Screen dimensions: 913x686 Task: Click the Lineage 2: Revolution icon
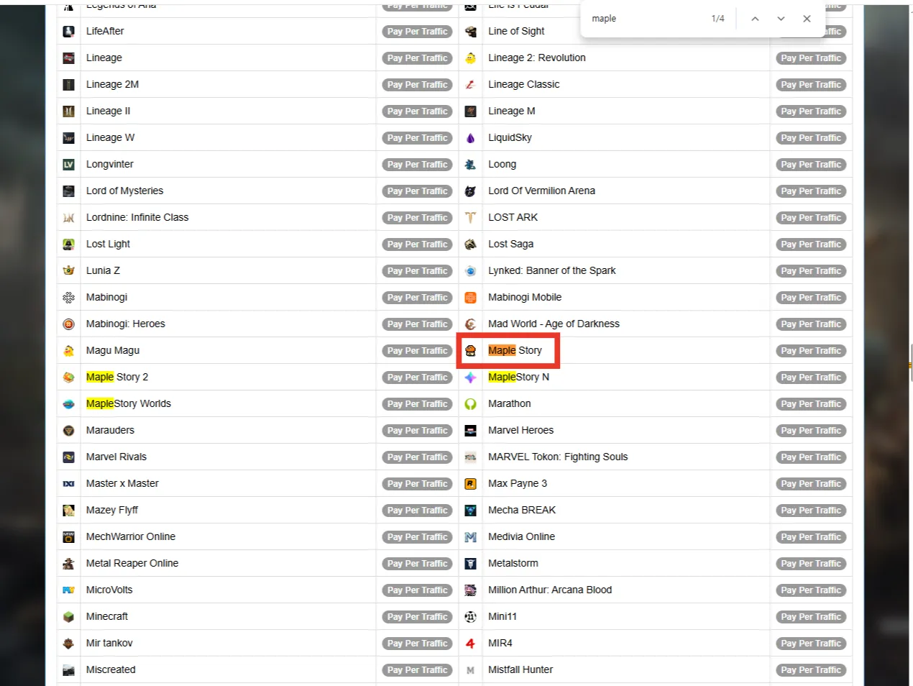pos(470,58)
